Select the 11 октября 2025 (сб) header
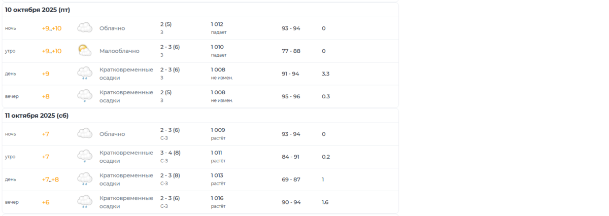Screen dimensions: 609x216 37,116
